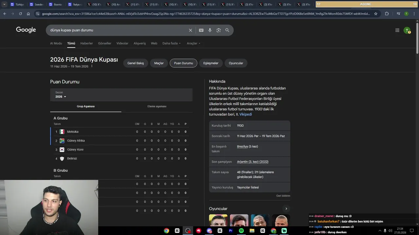Select the Puan Durumu chip
Screen dimensions: 419x235
click(183, 63)
